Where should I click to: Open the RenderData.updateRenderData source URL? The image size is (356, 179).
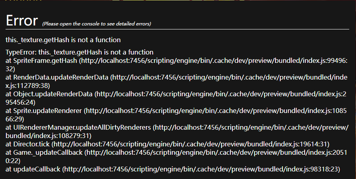231,77
